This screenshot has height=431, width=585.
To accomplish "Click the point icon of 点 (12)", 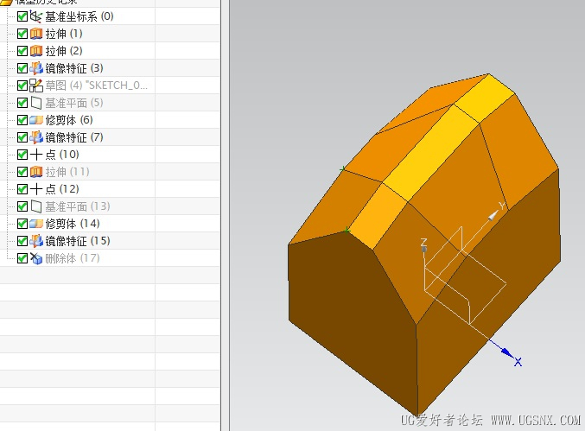I will 36,189.
